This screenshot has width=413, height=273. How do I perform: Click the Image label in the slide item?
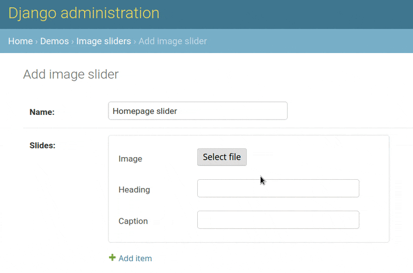[130, 159]
